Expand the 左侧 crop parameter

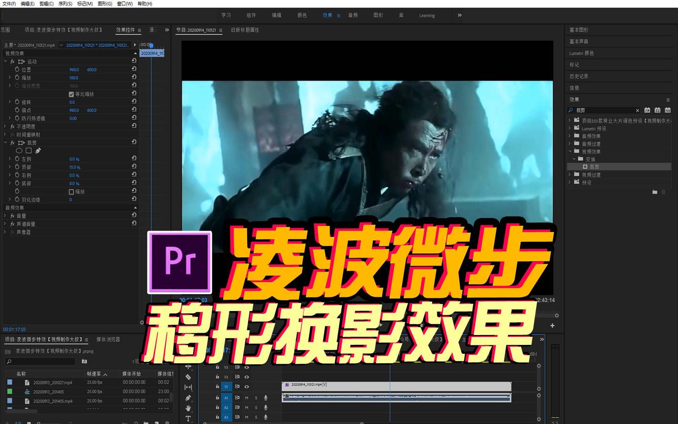(10, 159)
